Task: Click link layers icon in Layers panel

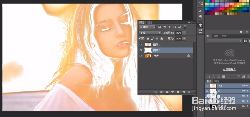Action: tap(156, 92)
